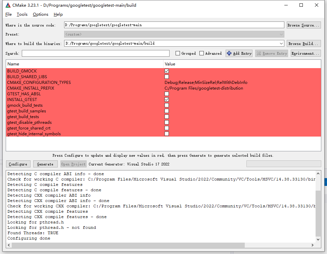
Task: Enable the gtest_hide_internal_symbols checkbox
Action: (x=167, y=134)
